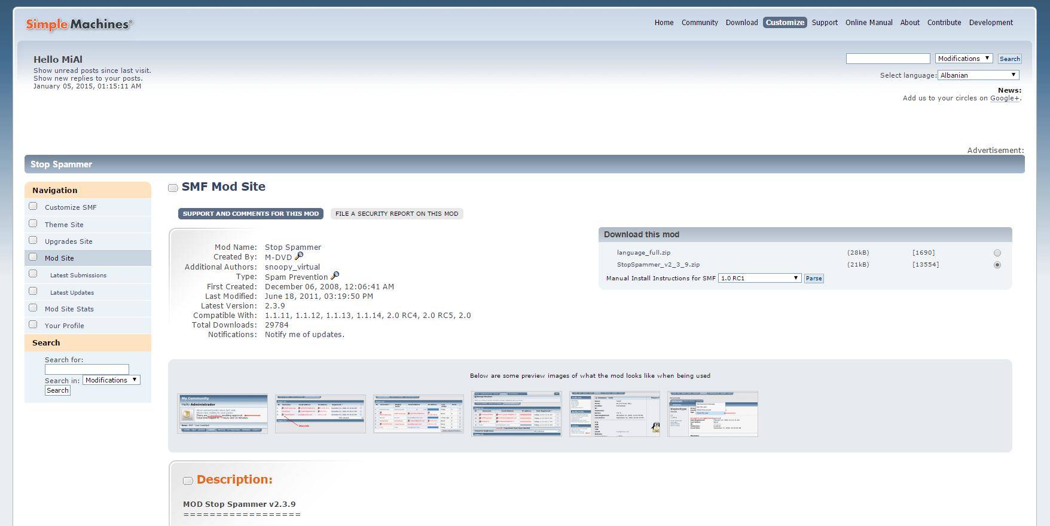Click Show unread posts since last visit
The width and height of the screenshot is (1050, 526).
point(92,71)
